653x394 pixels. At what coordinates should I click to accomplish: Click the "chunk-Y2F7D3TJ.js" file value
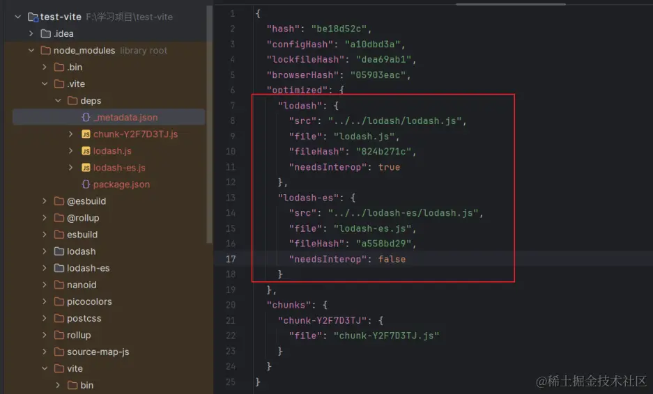point(386,336)
